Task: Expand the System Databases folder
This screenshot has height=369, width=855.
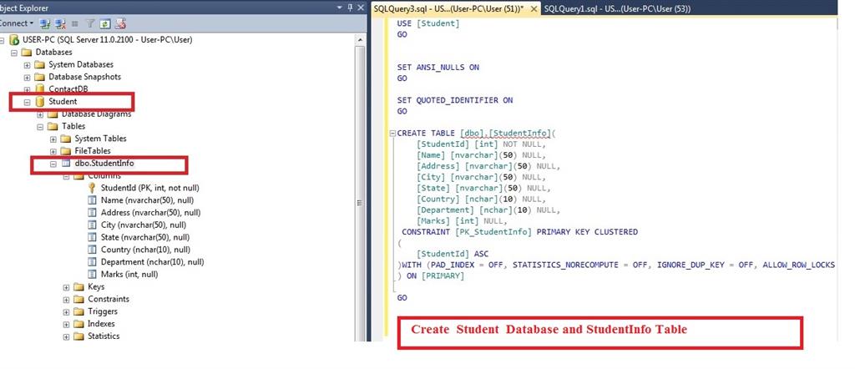Action: [27, 65]
